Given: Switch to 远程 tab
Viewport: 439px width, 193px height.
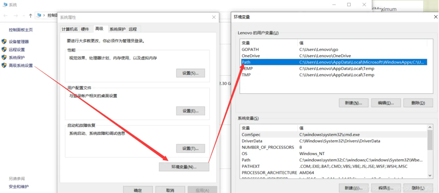Looking at the screenshot, I should pyautogui.click(x=133, y=29).
